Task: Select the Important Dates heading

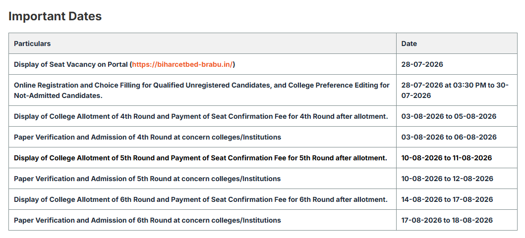Action: coord(55,16)
